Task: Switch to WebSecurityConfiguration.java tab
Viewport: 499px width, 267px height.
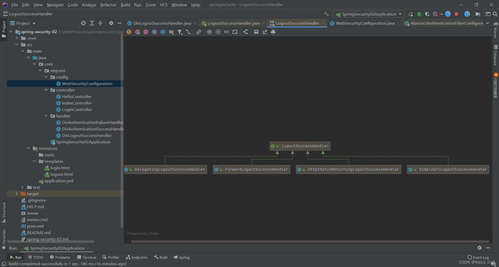Action: coord(365,23)
